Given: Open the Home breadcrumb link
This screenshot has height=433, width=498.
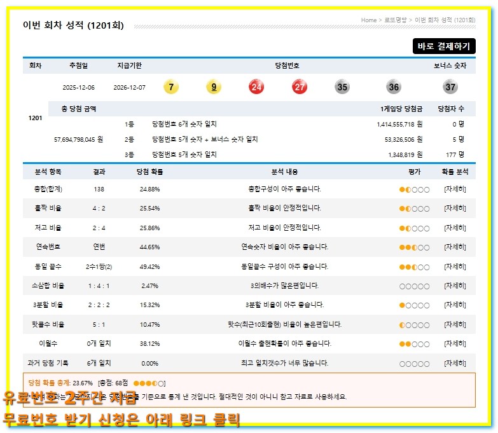Looking at the screenshot, I should (368, 20).
